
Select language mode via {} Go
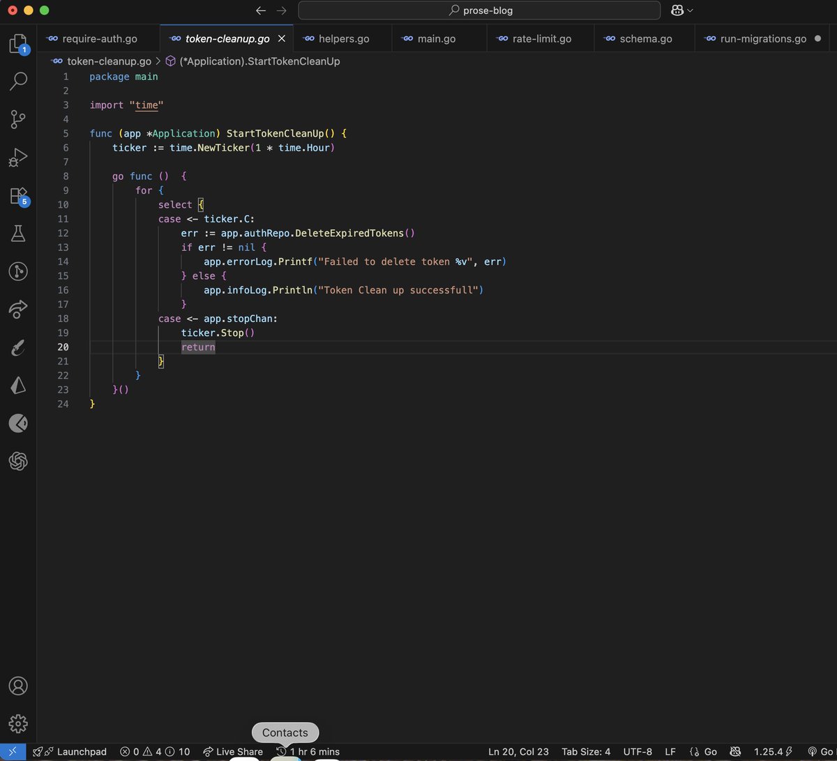703,752
